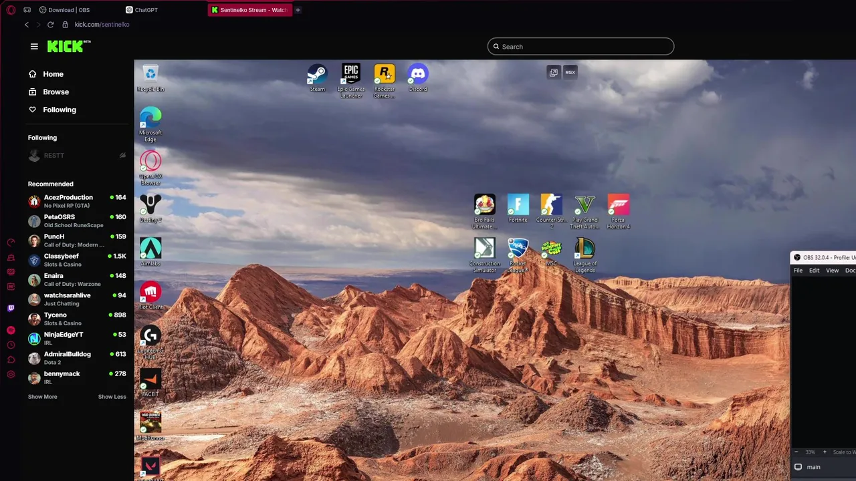Open PetaOSRS recommended channel

[77, 221]
